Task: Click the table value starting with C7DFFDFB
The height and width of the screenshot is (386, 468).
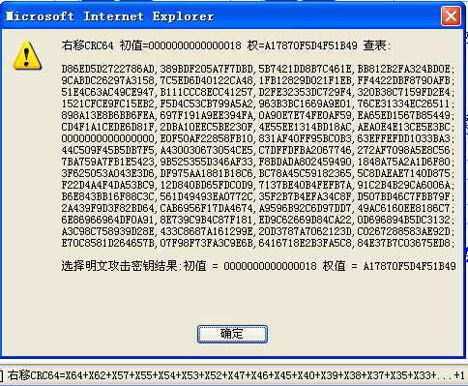Action: (305, 150)
